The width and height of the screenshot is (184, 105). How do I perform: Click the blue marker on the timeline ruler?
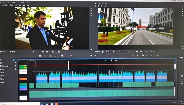(106, 60)
